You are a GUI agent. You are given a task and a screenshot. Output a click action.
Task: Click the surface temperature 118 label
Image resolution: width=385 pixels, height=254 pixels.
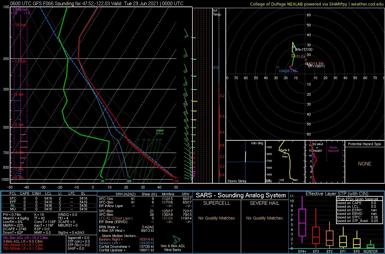pos(175,181)
